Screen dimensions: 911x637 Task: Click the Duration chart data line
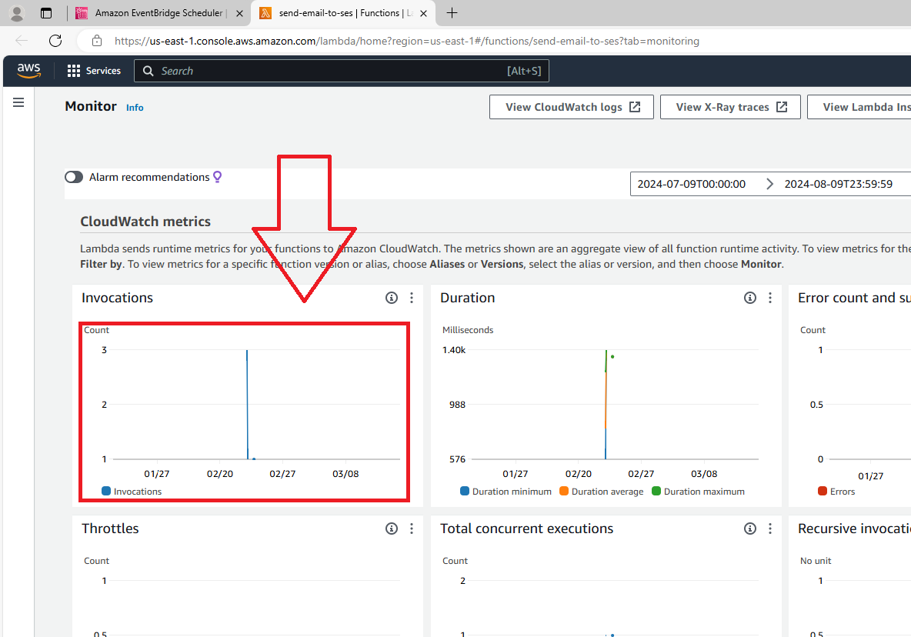tap(606, 404)
